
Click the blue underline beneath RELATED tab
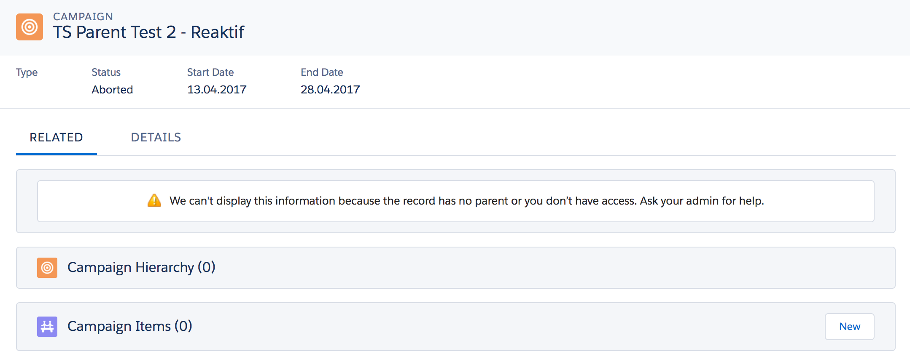[57, 154]
